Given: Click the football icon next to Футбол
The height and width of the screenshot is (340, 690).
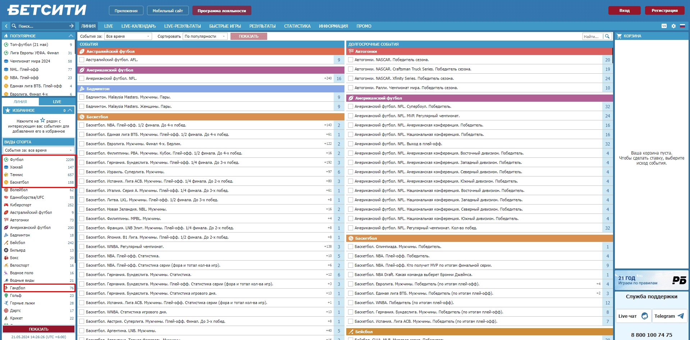Looking at the screenshot, I should [6, 160].
